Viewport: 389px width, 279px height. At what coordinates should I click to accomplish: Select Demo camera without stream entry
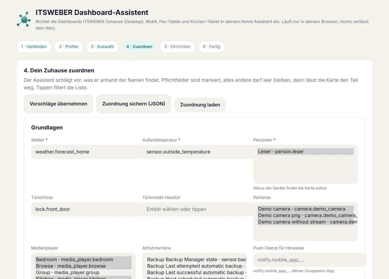305,222
